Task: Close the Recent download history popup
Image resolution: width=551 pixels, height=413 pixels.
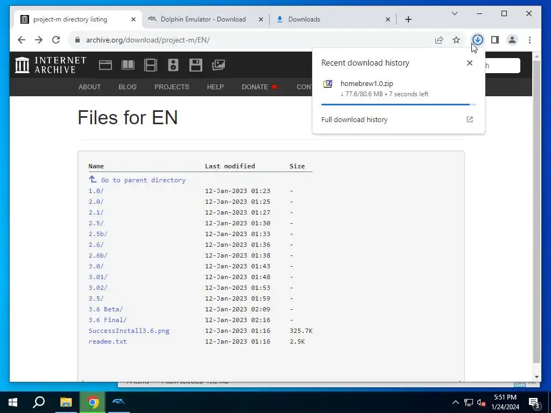Action: (469, 63)
